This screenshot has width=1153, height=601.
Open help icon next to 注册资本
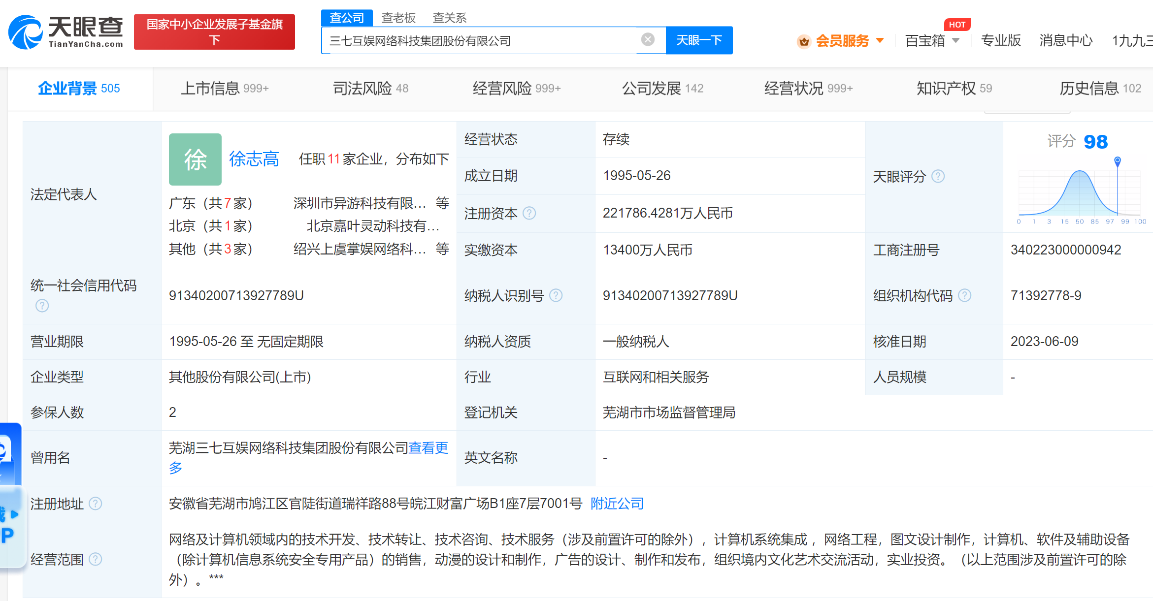[529, 213]
